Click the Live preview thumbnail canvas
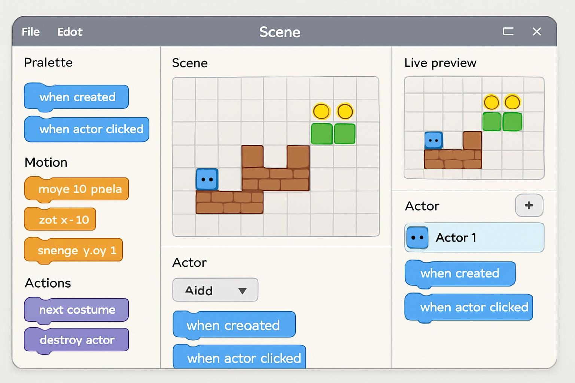The image size is (575, 383). coord(474,128)
